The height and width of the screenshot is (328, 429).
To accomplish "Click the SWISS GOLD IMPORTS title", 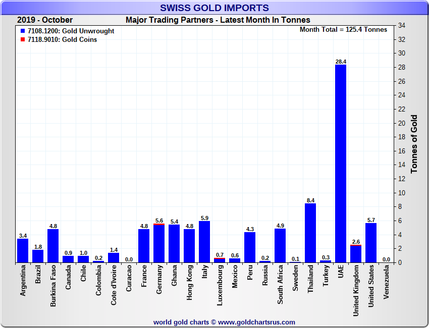I will click(x=215, y=8).
